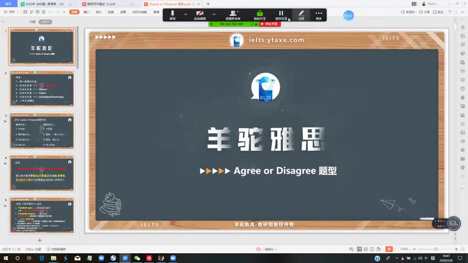
Task: Click the print icon in quick toolbar
Action: (x=37, y=12)
